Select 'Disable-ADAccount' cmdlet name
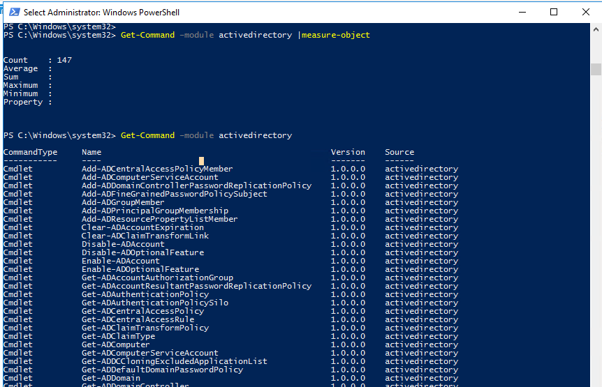 123,245
